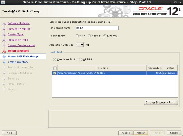Close the installer window
The image size is (183, 136).
point(181,2)
